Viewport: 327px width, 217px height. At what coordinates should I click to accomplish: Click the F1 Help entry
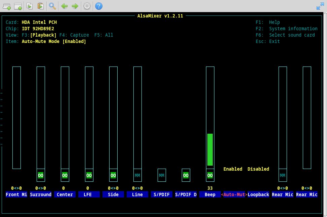click(268, 22)
